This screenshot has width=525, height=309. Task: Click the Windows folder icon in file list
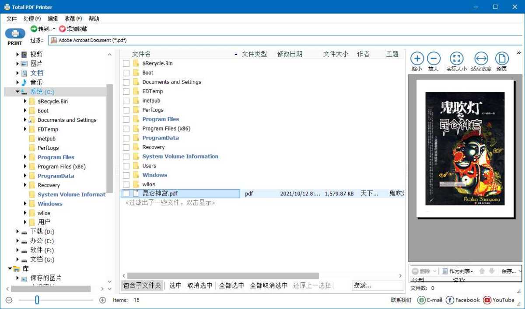[x=136, y=175]
